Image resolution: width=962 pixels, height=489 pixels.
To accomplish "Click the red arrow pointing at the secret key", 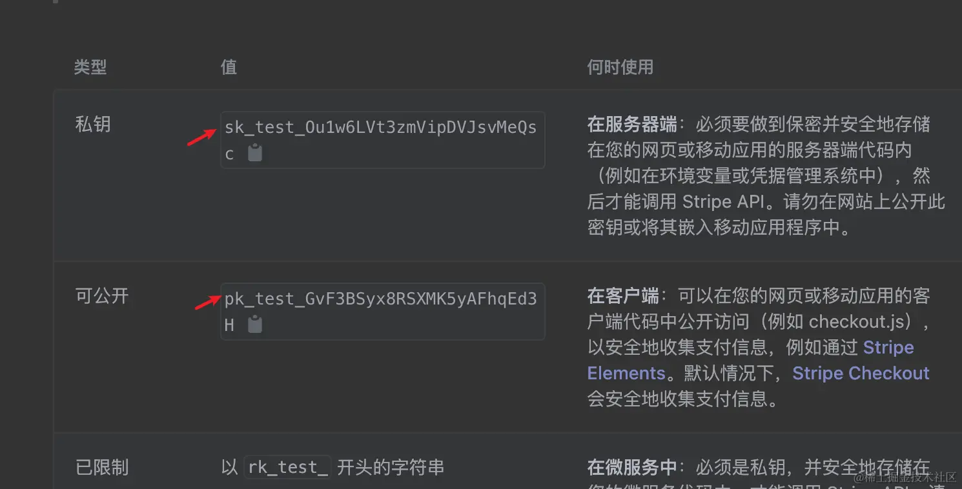I will pos(203,136).
